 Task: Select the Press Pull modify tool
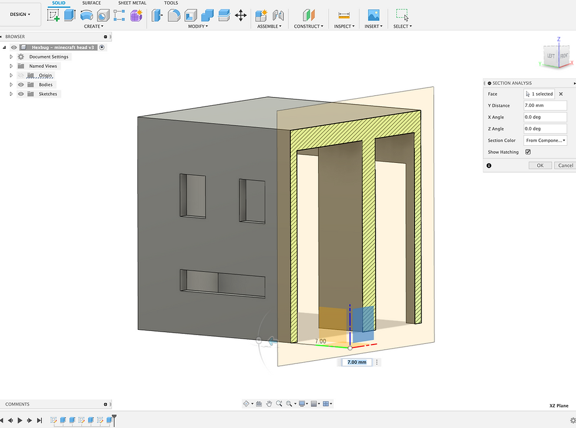[157, 14]
